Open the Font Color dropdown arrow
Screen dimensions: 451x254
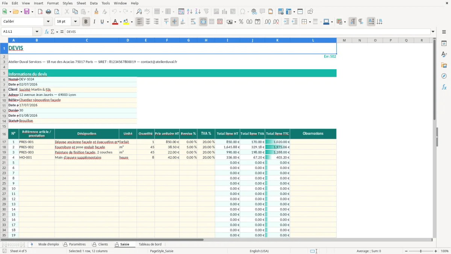tap(120, 22)
